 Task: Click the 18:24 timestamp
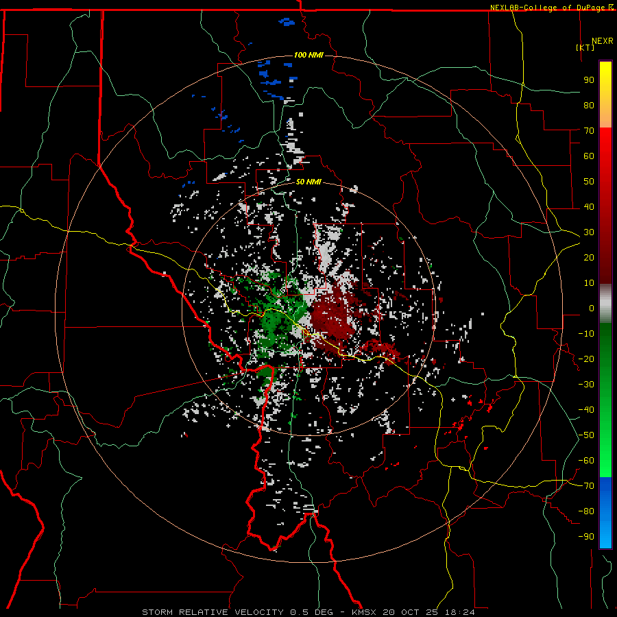[x=460, y=612]
